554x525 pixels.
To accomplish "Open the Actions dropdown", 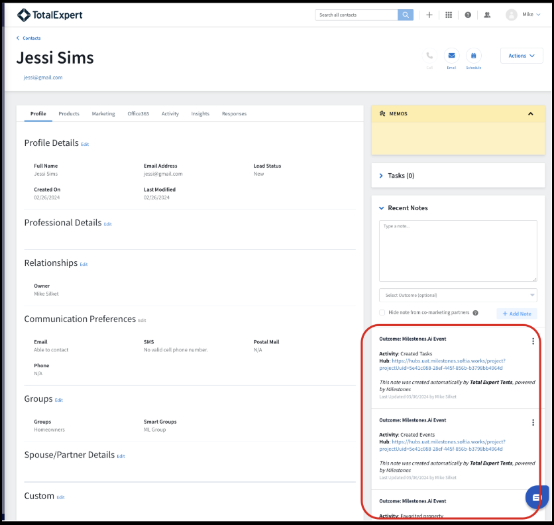I will click(521, 56).
